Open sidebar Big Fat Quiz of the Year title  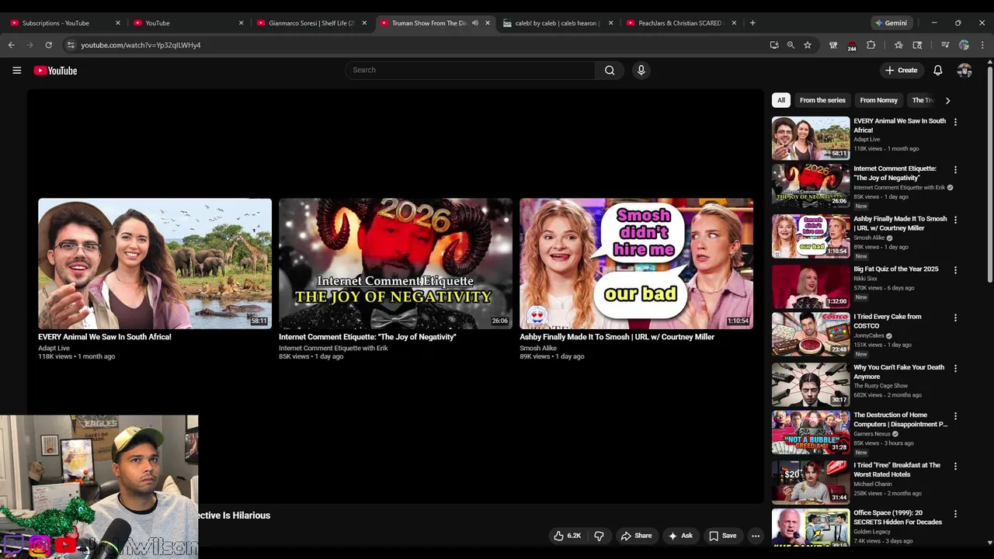(x=895, y=269)
